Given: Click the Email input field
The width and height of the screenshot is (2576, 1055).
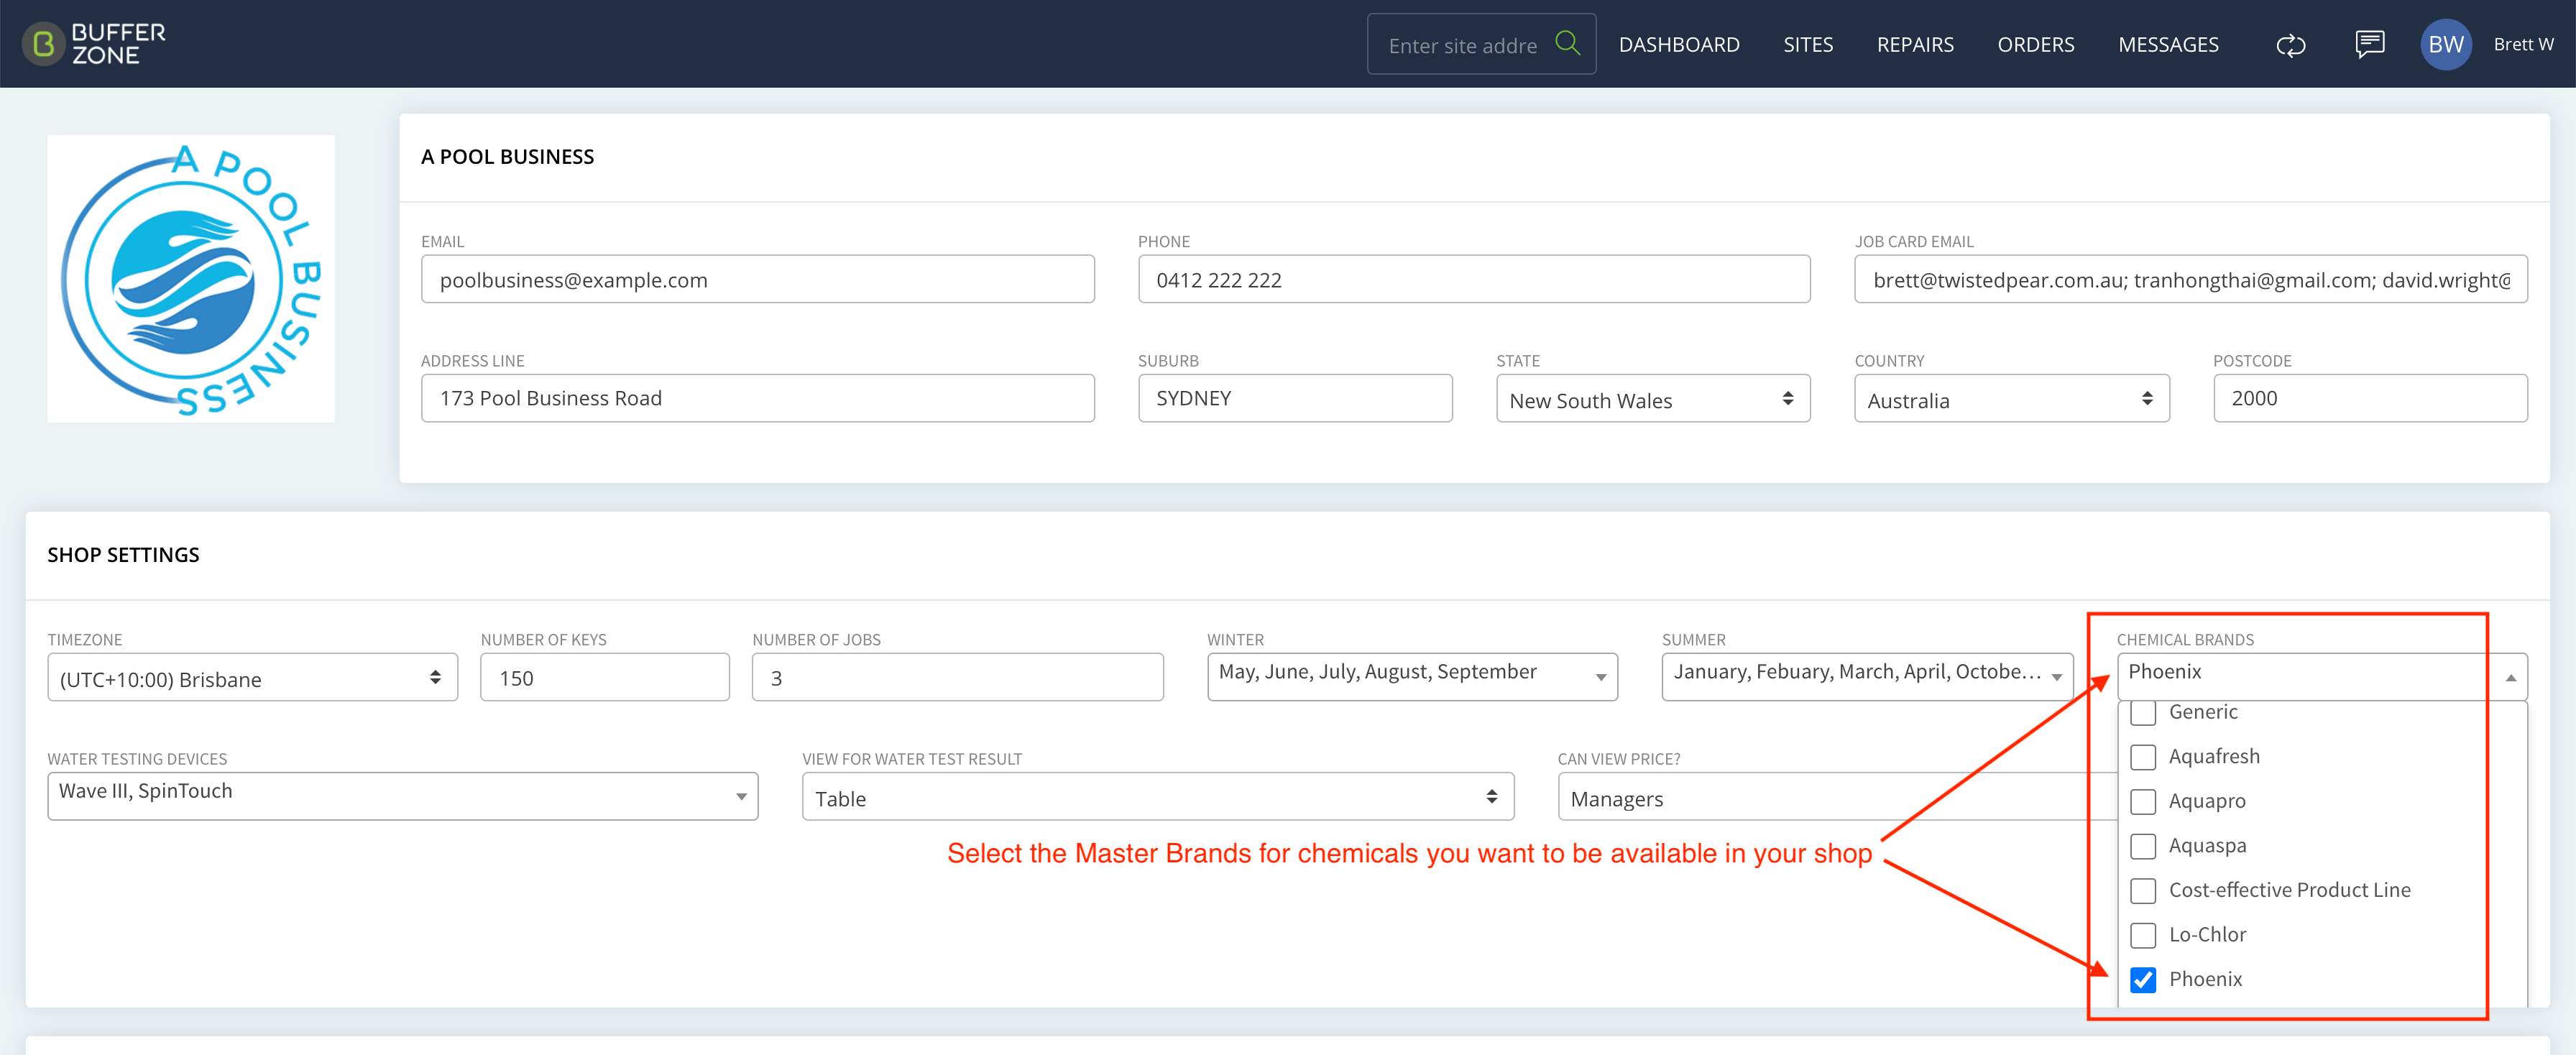Looking at the screenshot, I should click(x=757, y=279).
